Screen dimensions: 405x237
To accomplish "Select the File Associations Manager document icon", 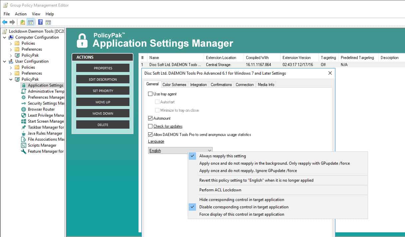I will [x=24, y=139].
